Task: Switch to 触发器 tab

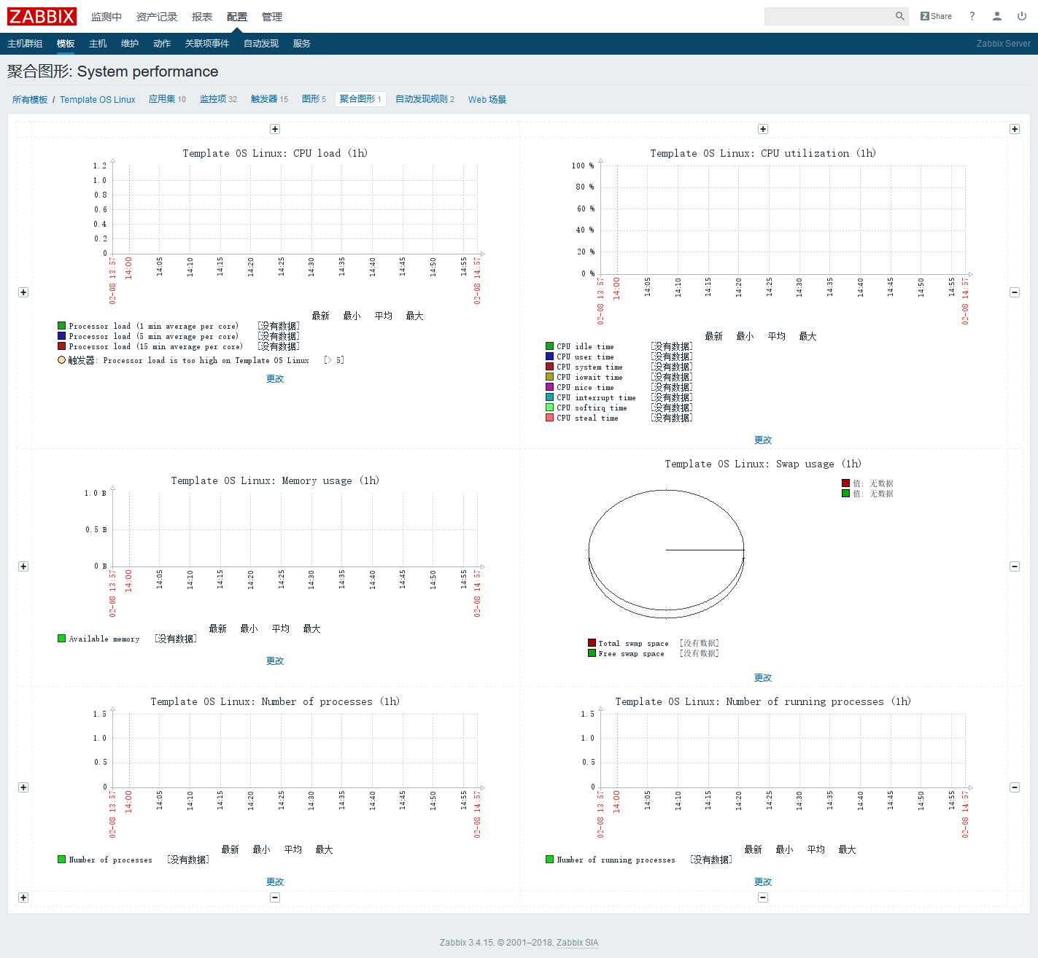Action: point(264,99)
